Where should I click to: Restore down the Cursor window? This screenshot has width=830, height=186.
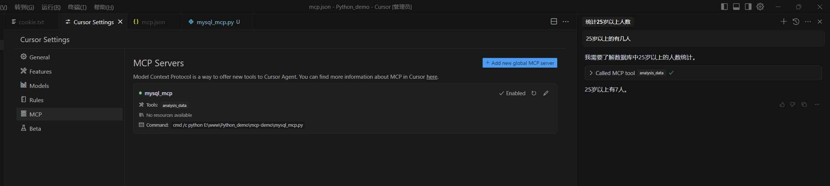798,7
